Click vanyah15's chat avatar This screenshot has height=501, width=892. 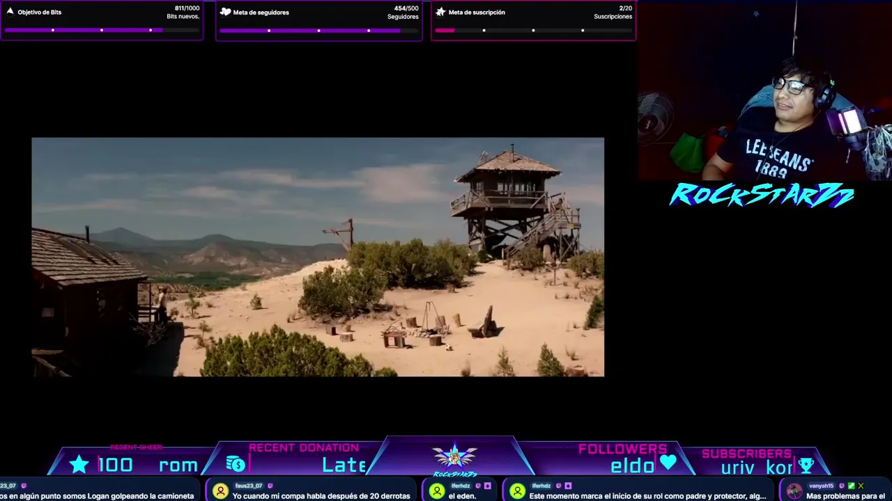point(794,492)
